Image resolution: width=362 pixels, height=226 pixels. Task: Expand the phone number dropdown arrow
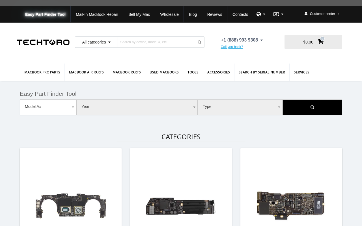[x=262, y=40]
